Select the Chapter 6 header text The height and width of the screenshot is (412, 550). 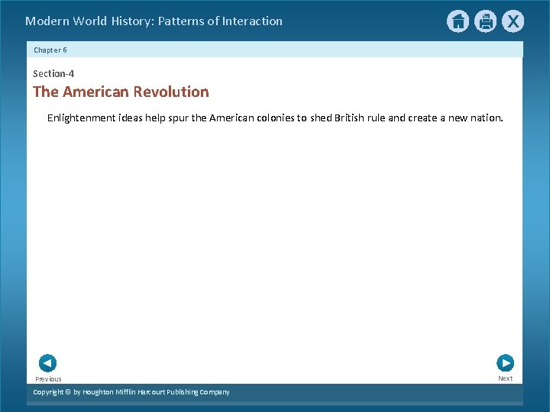tap(50, 50)
